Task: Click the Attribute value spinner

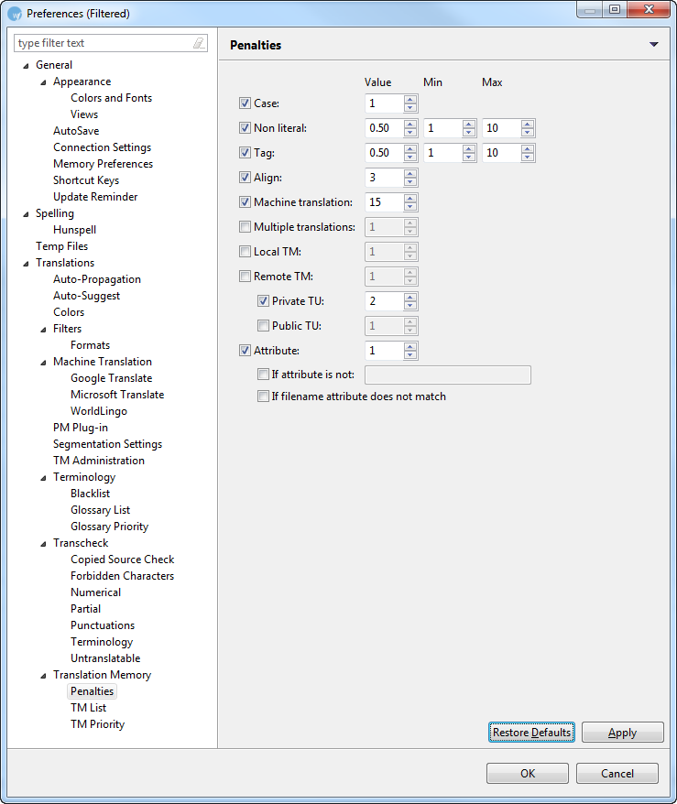Action: (x=391, y=350)
